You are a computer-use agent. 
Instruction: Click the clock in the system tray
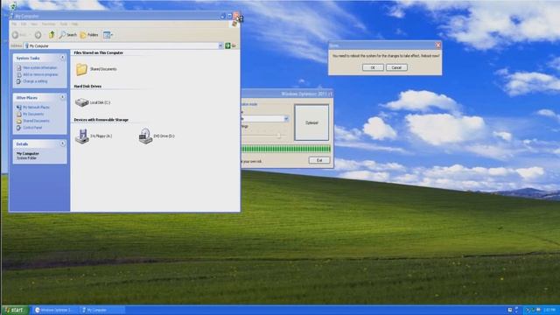pyautogui.click(x=549, y=310)
